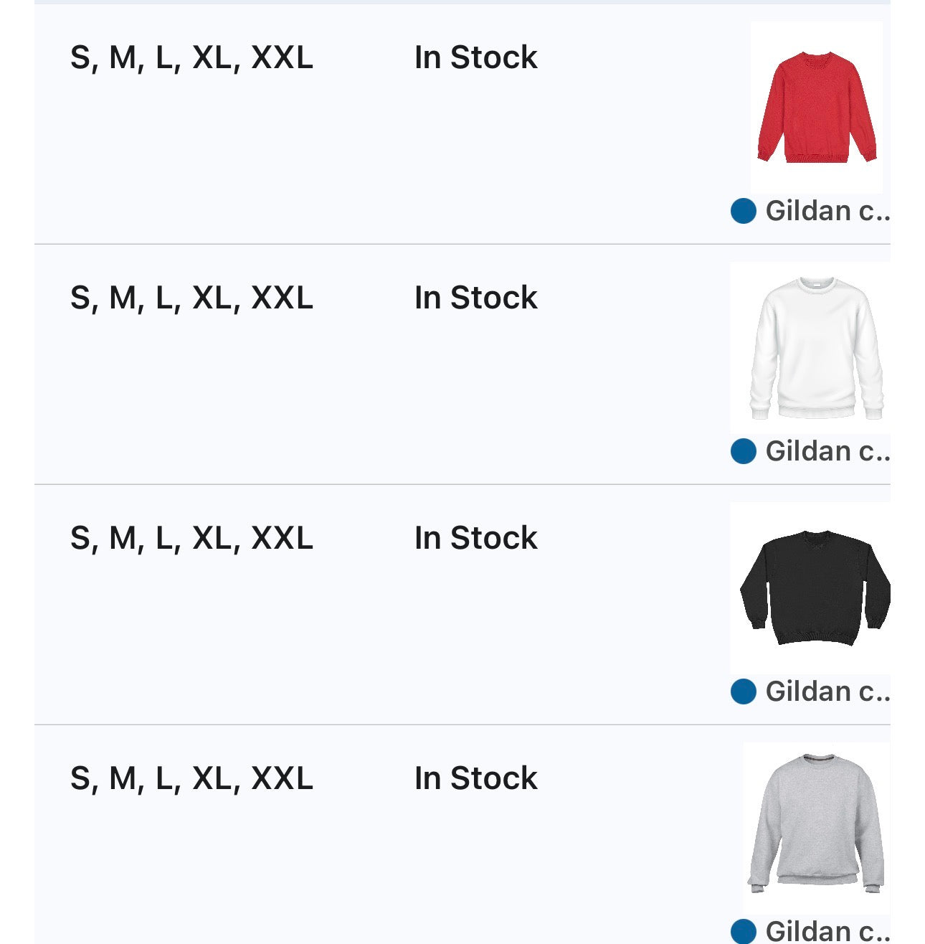Image resolution: width=925 pixels, height=944 pixels.
Task: Click In Stock status for the gray sweatshirt
Action: pyautogui.click(x=475, y=779)
